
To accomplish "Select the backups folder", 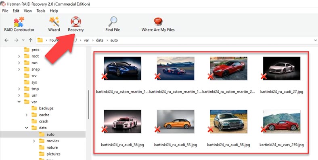I will coord(42,108).
